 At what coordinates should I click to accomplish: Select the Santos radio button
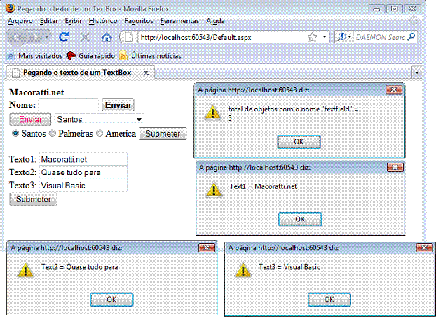[x=15, y=133]
